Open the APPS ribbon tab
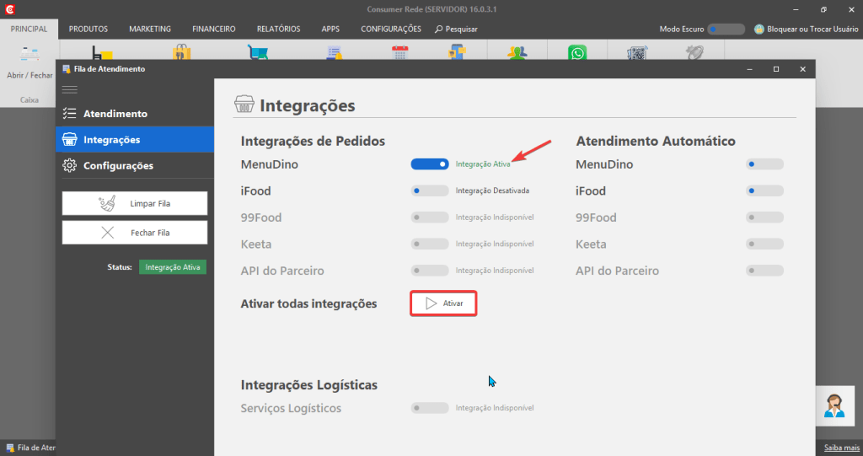 [330, 29]
